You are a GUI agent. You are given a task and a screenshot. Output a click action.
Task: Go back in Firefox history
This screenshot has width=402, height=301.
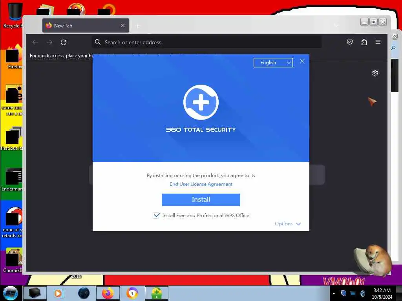click(35, 42)
